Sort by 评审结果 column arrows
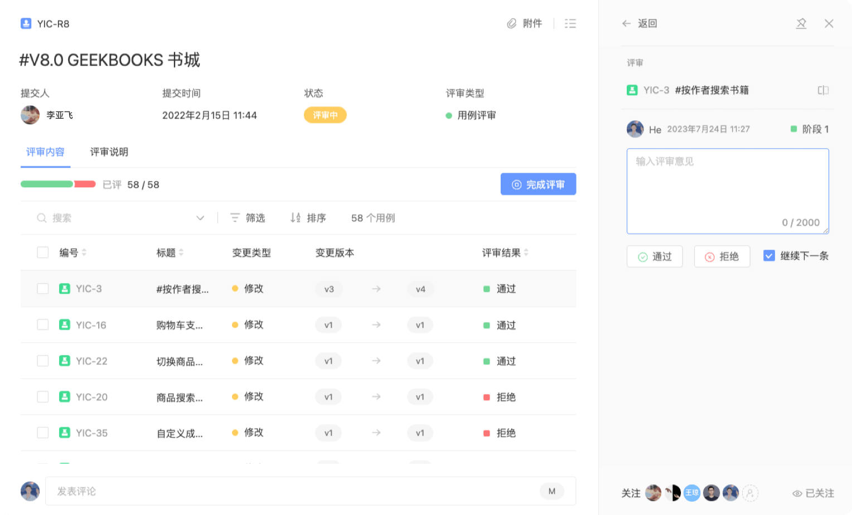This screenshot has height=515, width=852. [526, 252]
